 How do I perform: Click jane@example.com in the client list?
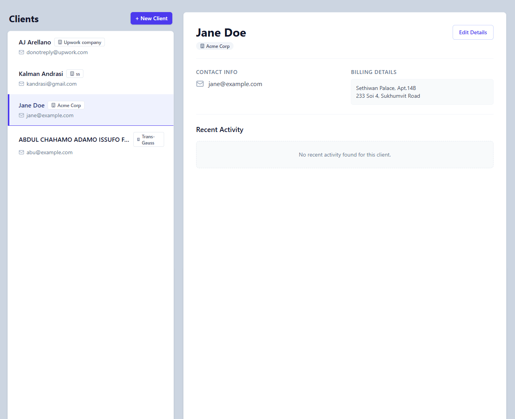pyautogui.click(x=50, y=116)
